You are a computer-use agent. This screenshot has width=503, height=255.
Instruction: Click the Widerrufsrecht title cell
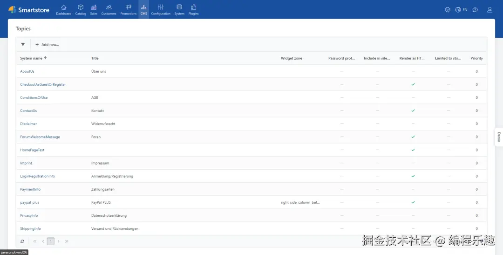(103, 124)
